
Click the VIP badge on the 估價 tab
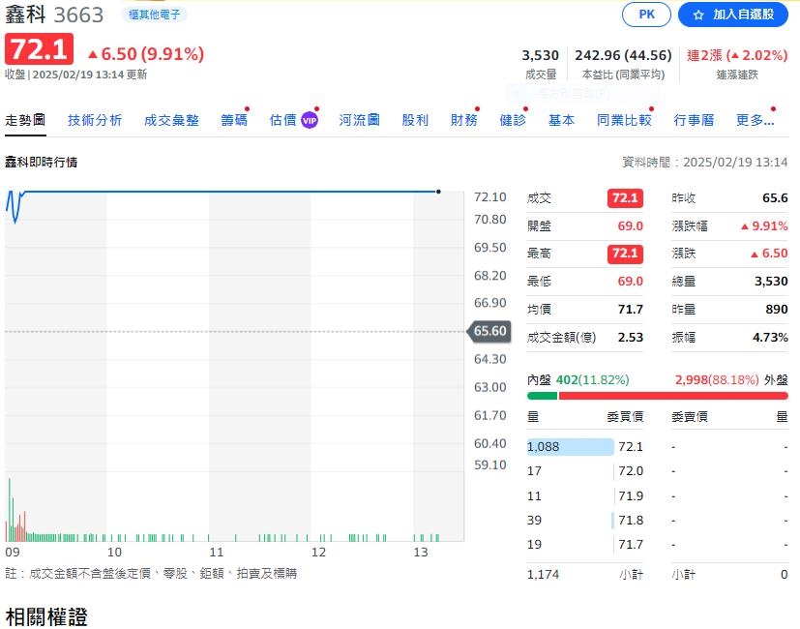[310, 120]
